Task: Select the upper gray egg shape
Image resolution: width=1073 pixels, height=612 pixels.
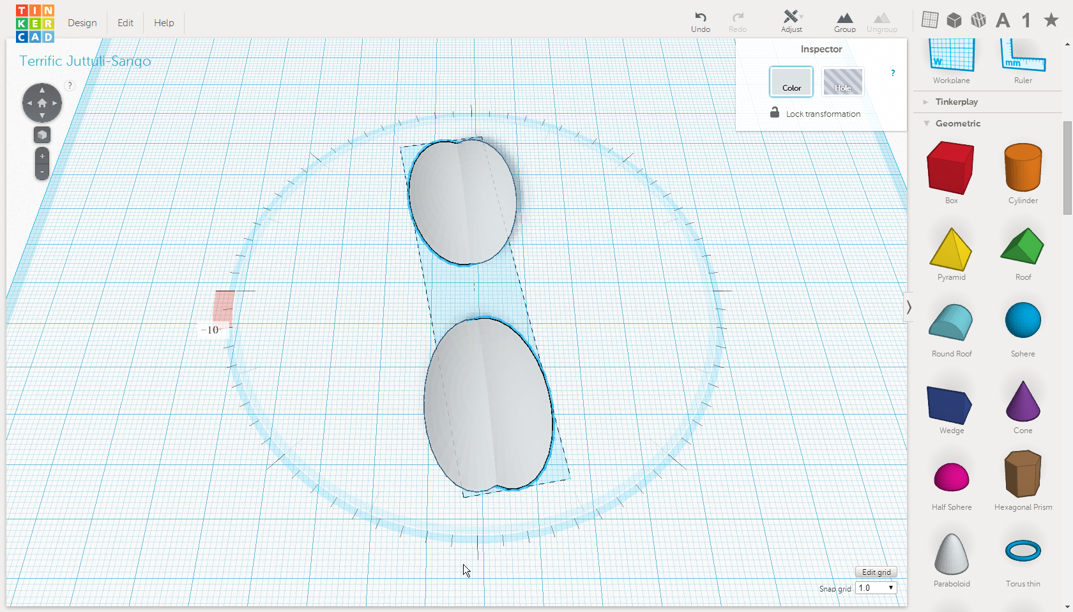Action: click(462, 202)
